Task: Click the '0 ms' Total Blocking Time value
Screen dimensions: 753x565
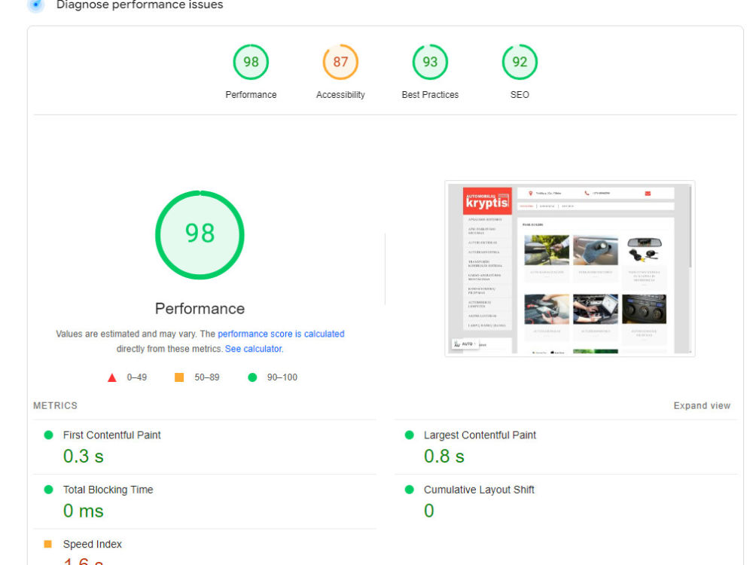Action: (x=83, y=511)
